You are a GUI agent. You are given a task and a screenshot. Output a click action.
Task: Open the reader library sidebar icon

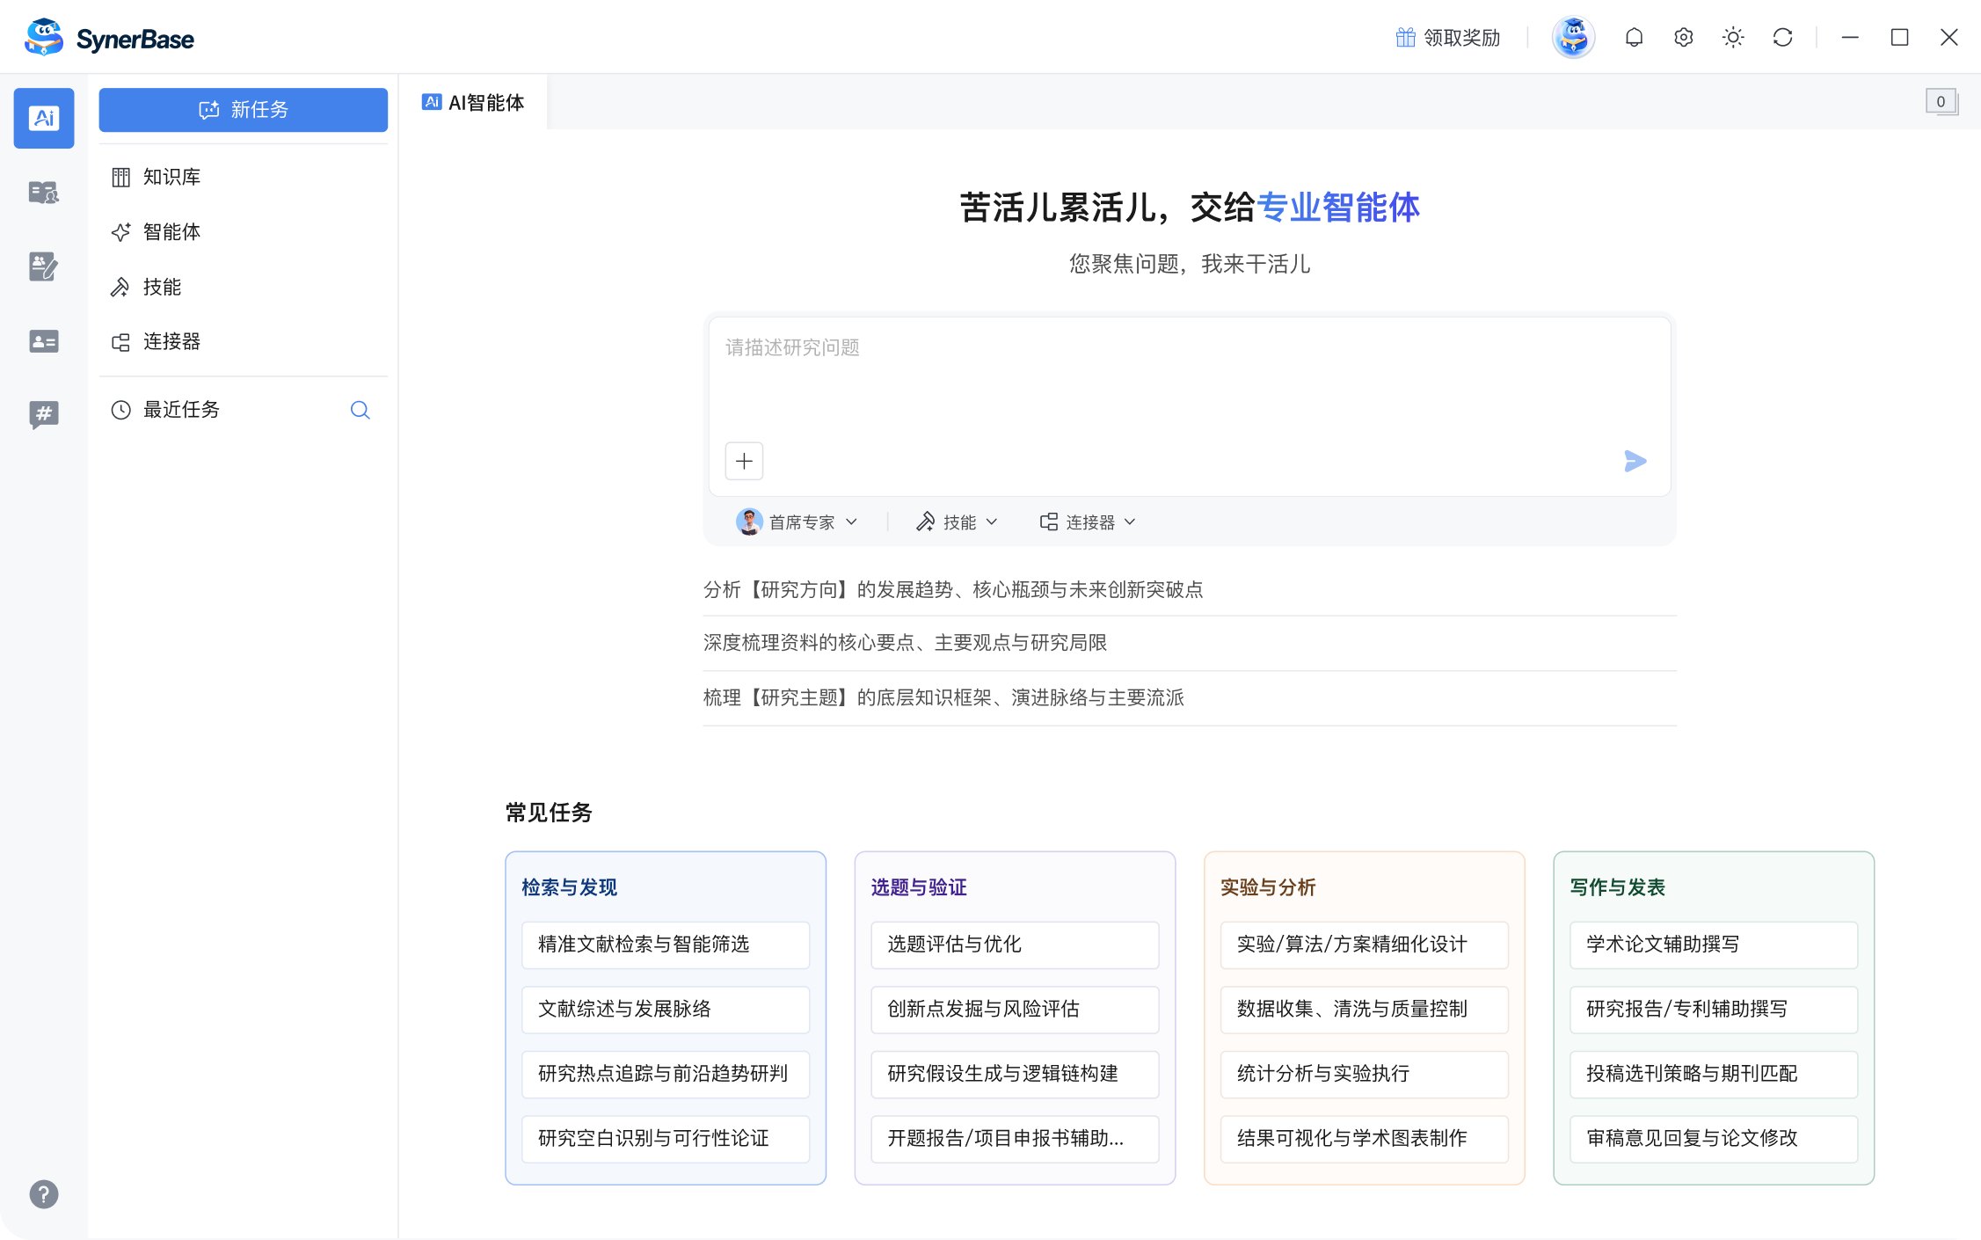pos(44,192)
